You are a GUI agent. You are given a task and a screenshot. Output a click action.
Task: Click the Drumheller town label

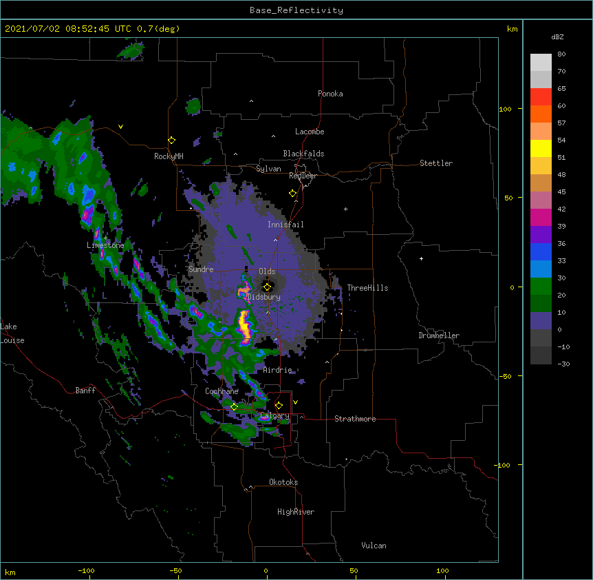point(439,335)
